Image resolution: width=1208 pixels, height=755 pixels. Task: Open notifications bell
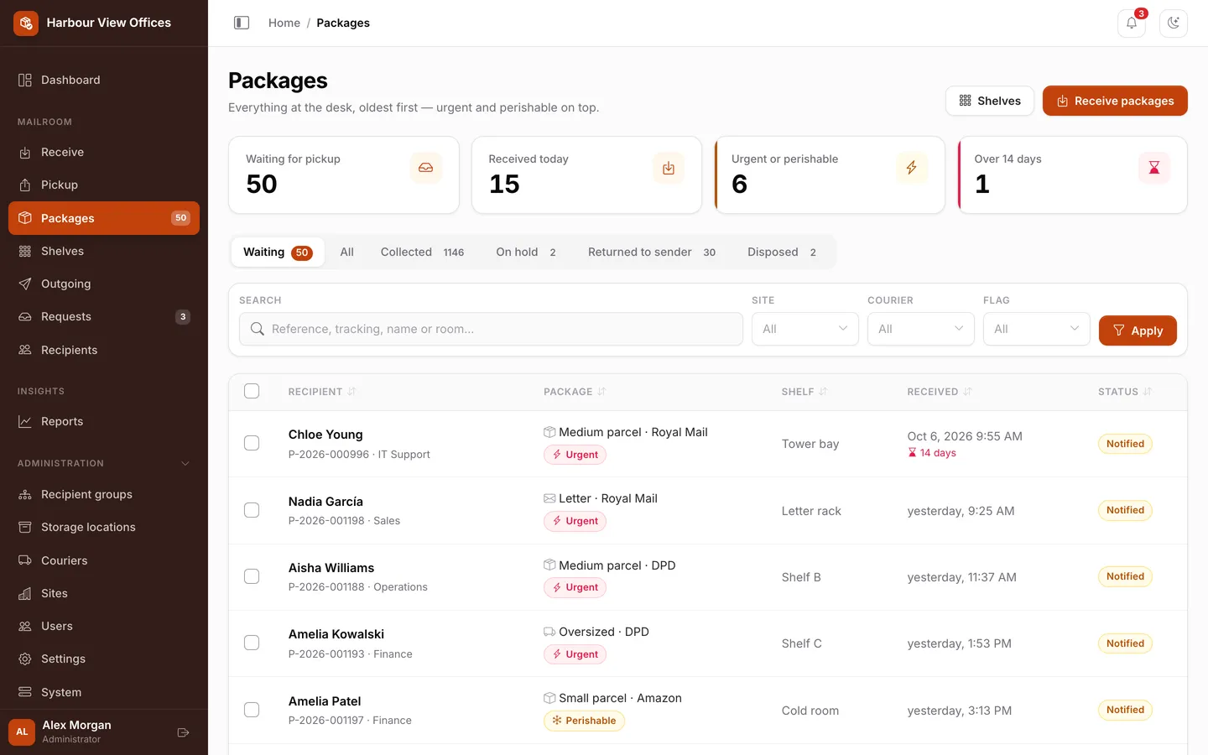pyautogui.click(x=1132, y=23)
